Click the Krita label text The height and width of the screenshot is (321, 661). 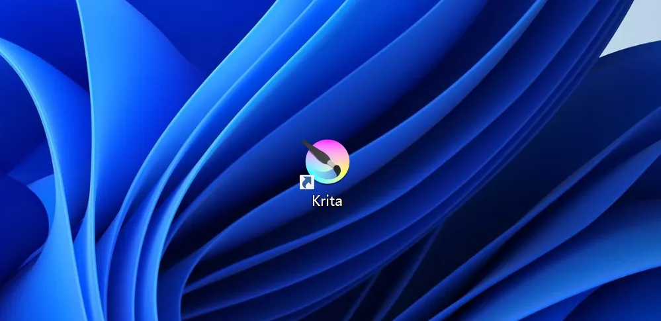pos(327,201)
